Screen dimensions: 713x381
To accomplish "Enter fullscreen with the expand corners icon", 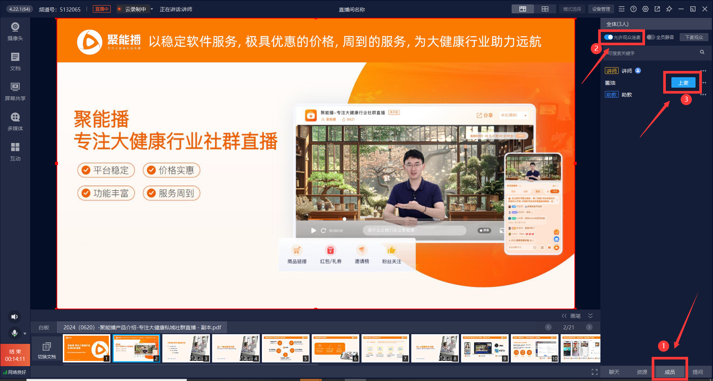I will click(594, 372).
